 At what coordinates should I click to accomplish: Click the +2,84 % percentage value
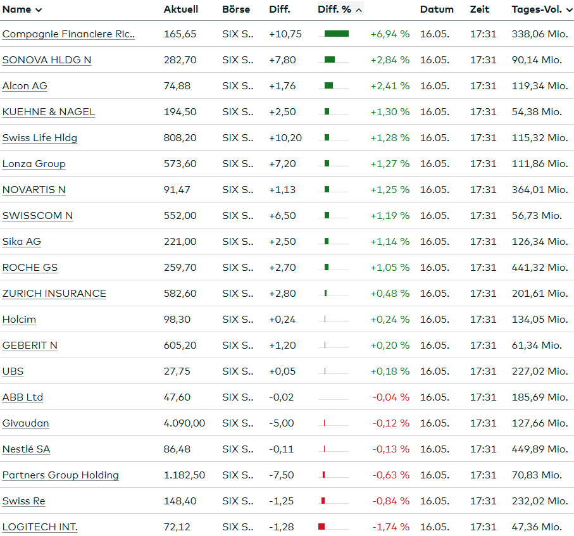tap(390, 60)
